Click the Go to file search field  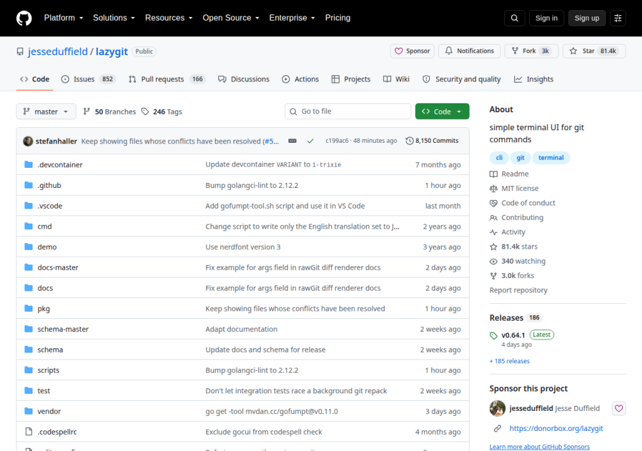348,111
